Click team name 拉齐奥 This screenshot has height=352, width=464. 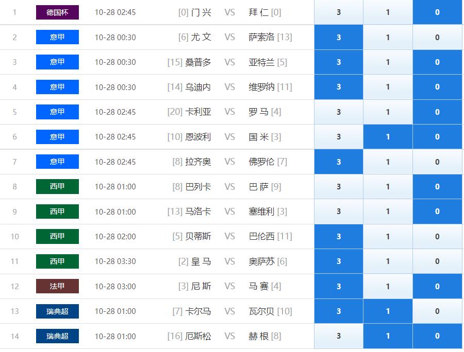198,162
